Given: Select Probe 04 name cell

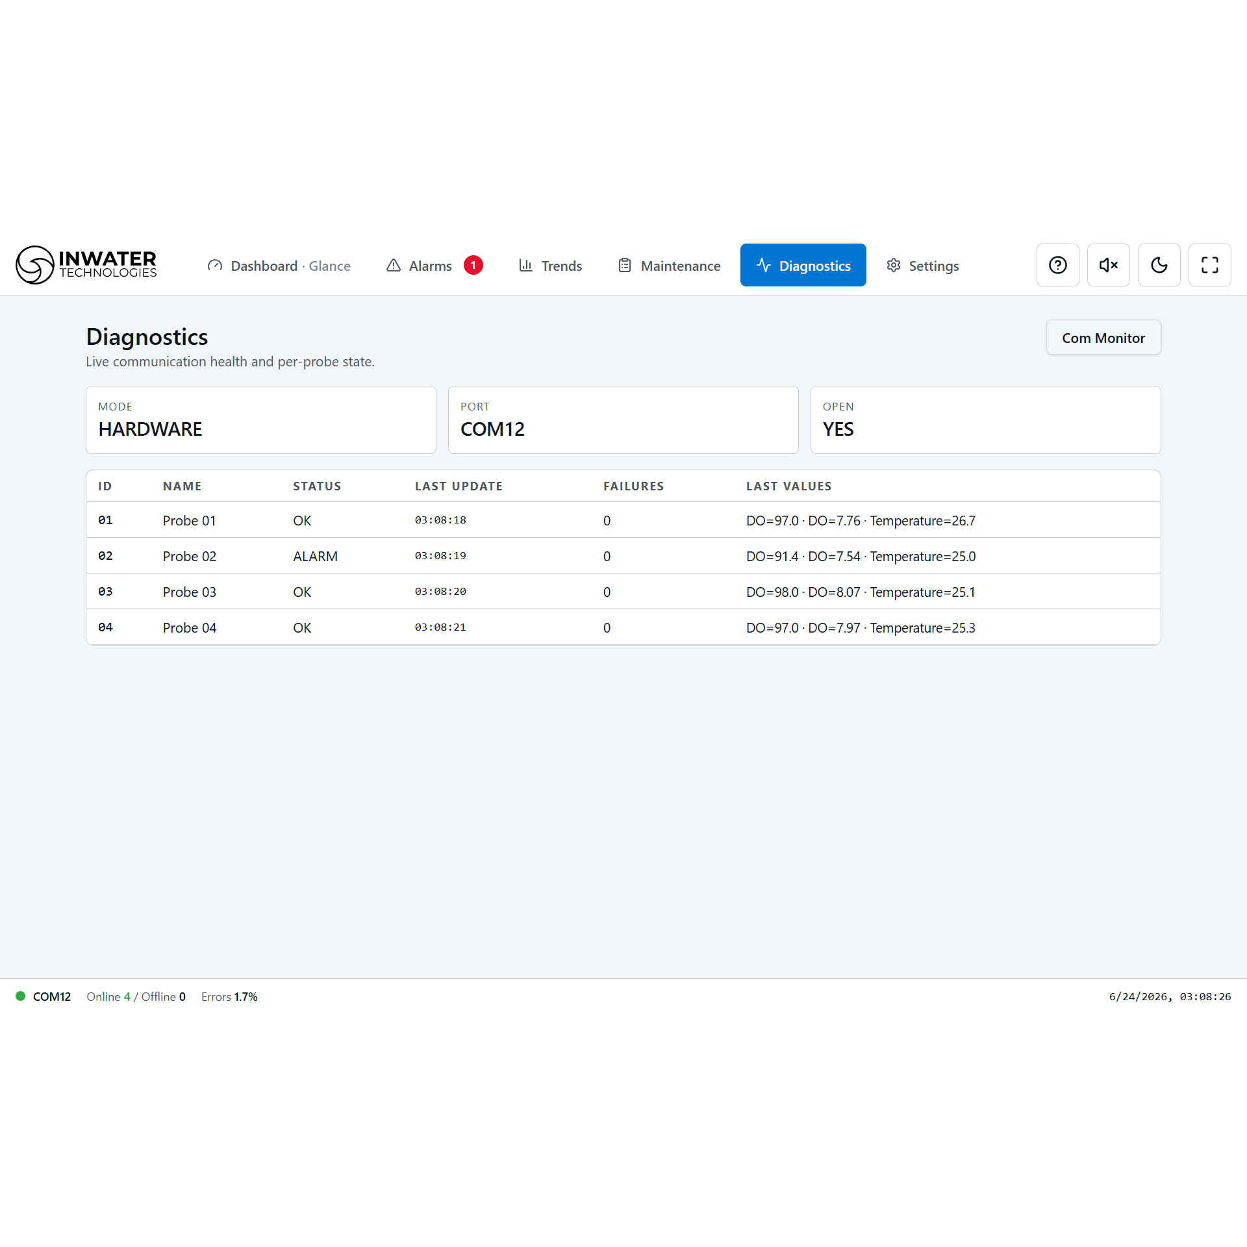Looking at the screenshot, I should click(x=189, y=628).
